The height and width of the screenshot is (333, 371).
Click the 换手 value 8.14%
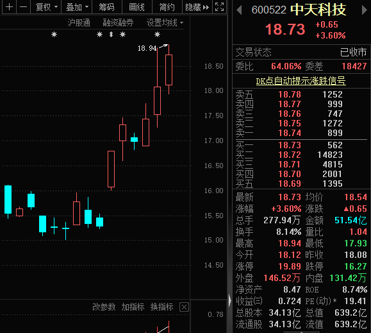[288, 232]
